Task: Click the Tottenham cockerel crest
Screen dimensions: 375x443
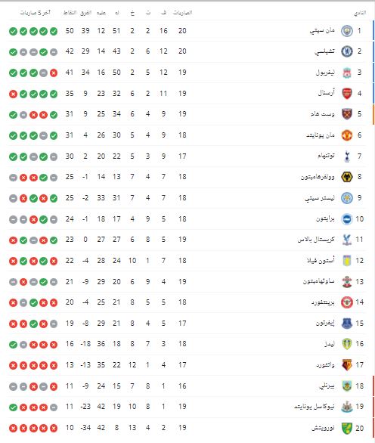Action: (x=347, y=156)
